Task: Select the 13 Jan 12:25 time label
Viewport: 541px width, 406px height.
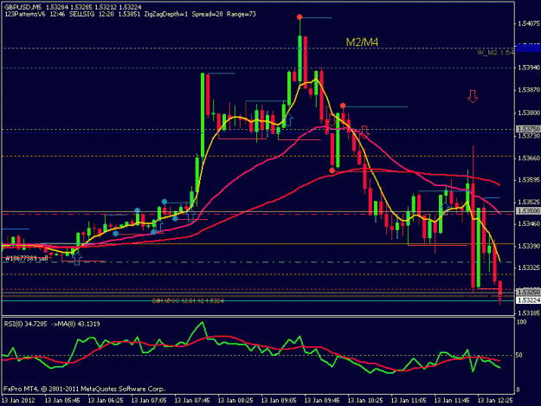Action: (x=495, y=400)
